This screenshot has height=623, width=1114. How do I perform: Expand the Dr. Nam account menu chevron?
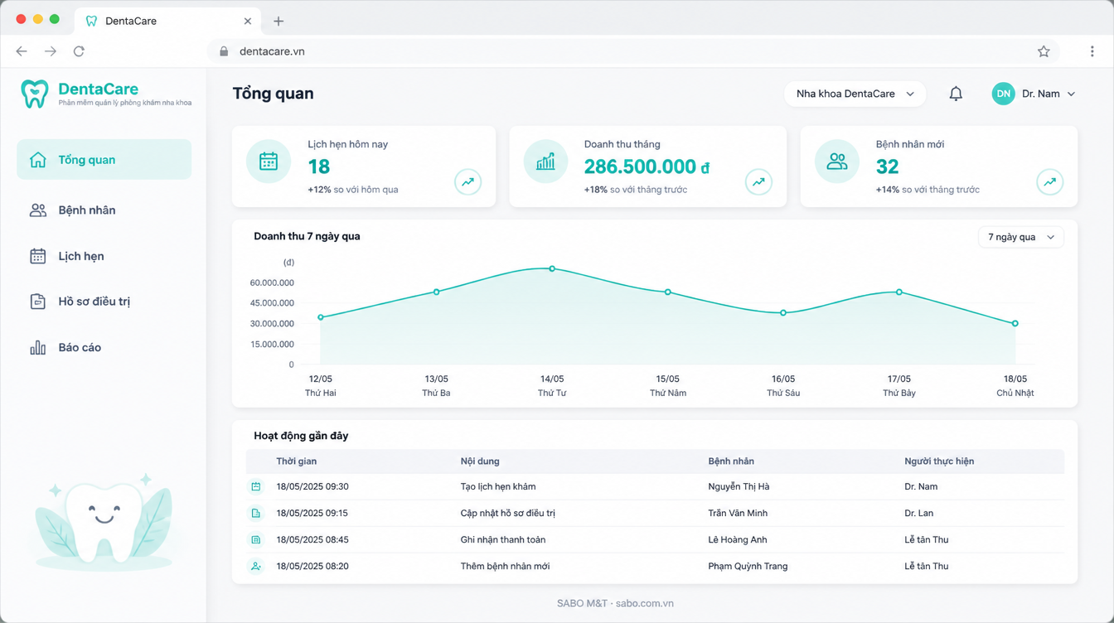tap(1071, 94)
